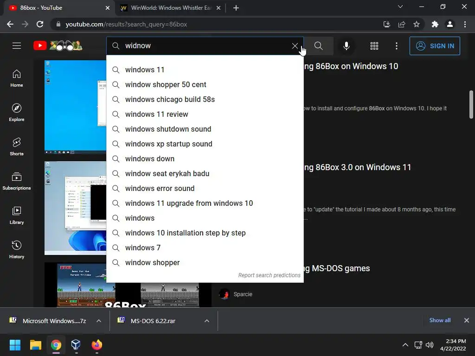
Task: Open History in the sidebar
Action: click(x=17, y=249)
